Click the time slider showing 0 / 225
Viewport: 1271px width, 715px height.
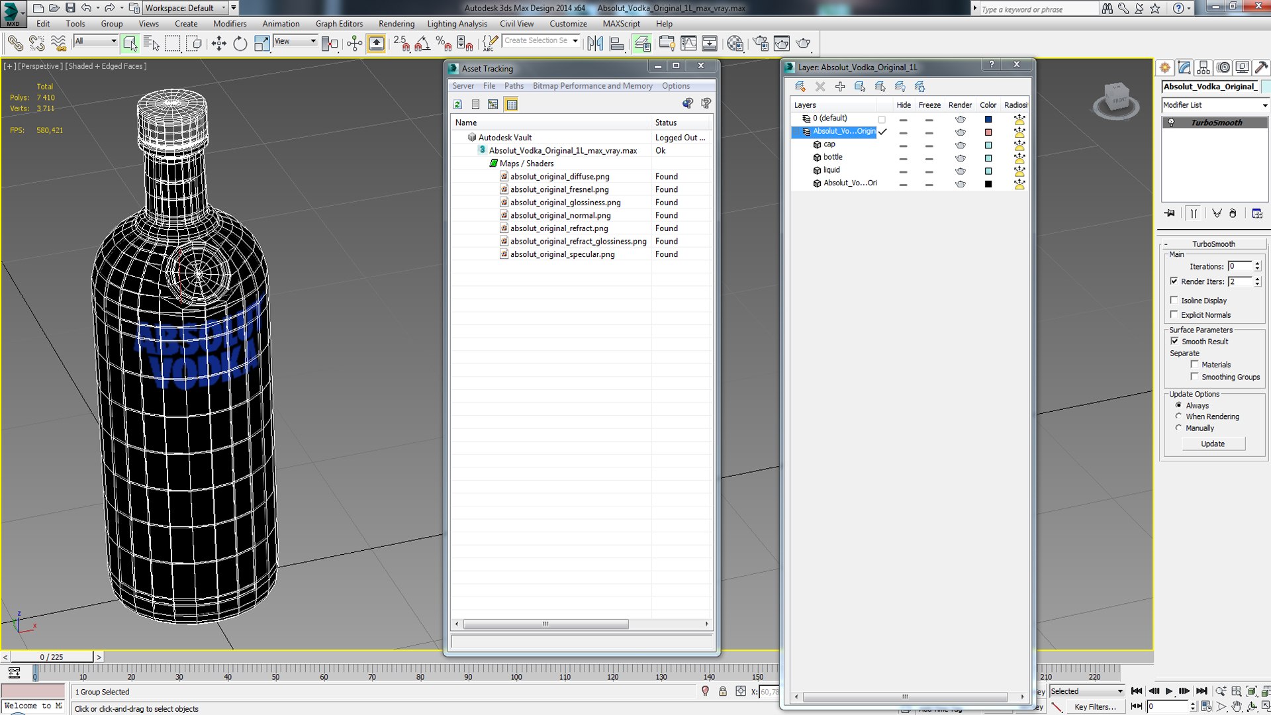(52, 657)
